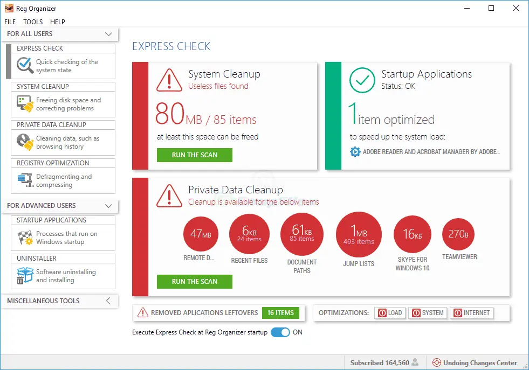Open the FILE menu
This screenshot has height=370, width=529.
[x=10, y=22]
